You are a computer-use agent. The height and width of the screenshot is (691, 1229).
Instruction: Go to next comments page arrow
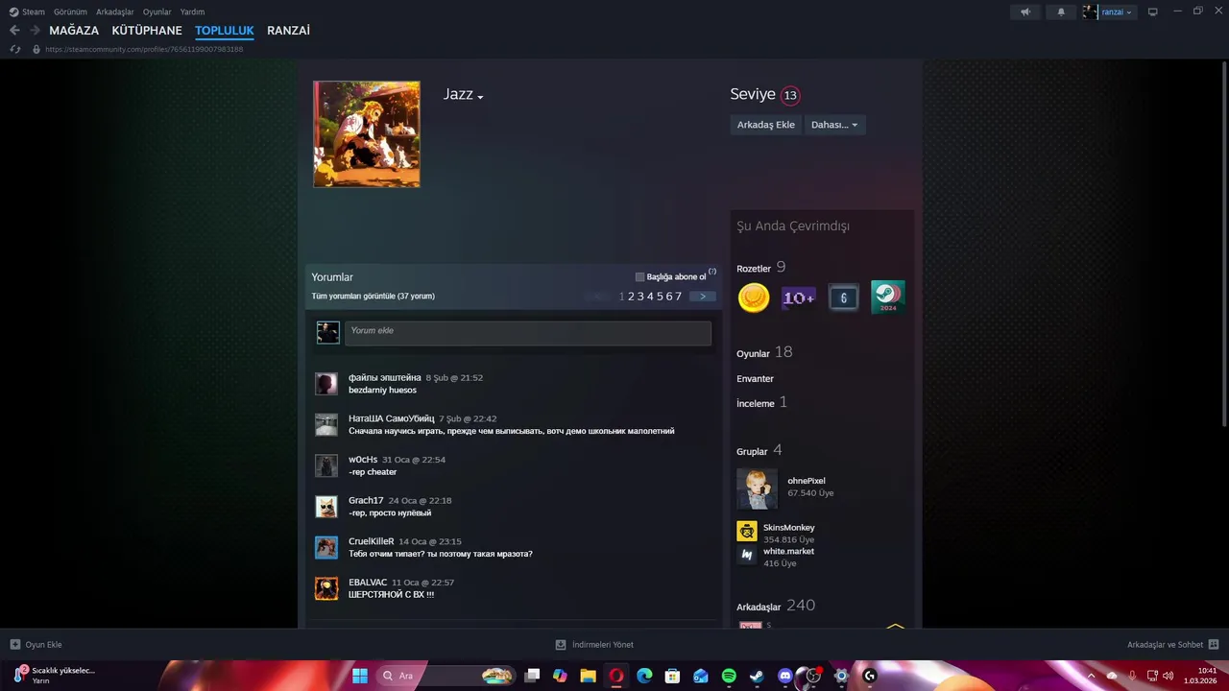tap(702, 297)
